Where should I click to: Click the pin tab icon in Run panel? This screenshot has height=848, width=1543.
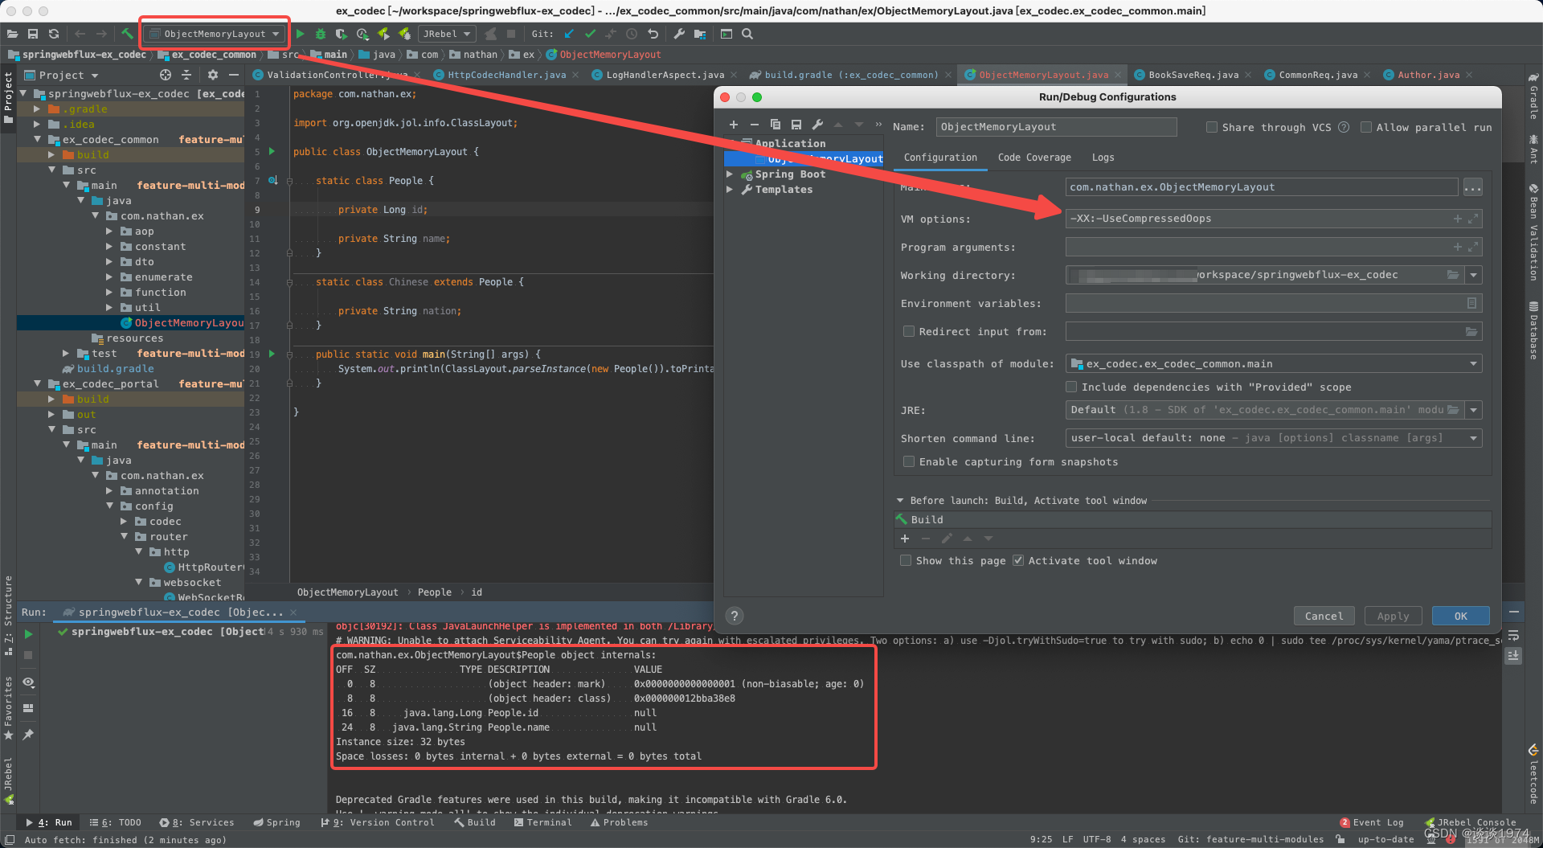point(28,734)
